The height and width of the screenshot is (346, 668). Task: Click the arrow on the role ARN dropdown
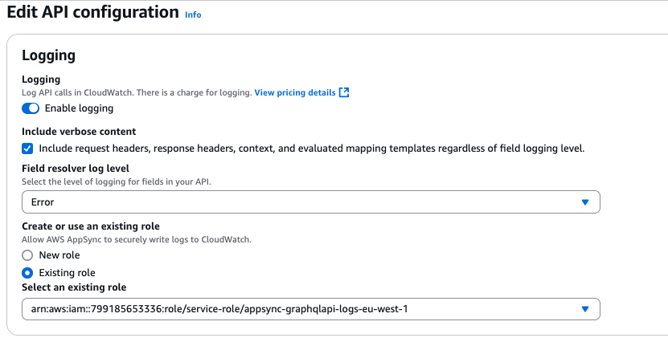point(585,309)
